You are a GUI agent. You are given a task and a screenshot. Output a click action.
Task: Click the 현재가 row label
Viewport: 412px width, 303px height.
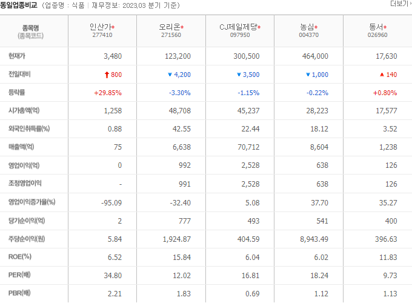(17, 56)
